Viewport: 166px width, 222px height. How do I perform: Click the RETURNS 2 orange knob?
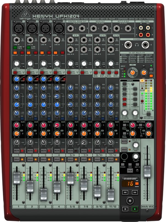click(149, 133)
